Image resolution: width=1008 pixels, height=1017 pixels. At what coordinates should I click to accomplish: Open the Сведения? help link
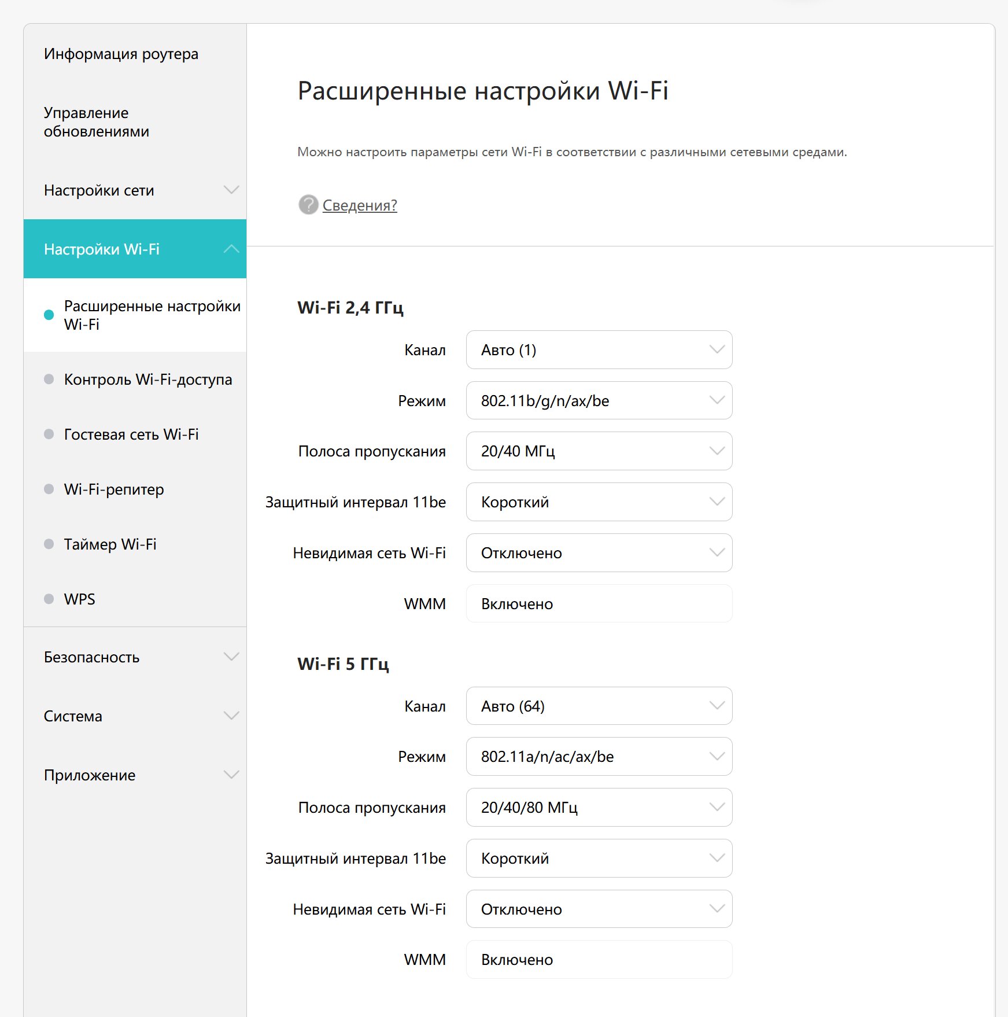(360, 205)
